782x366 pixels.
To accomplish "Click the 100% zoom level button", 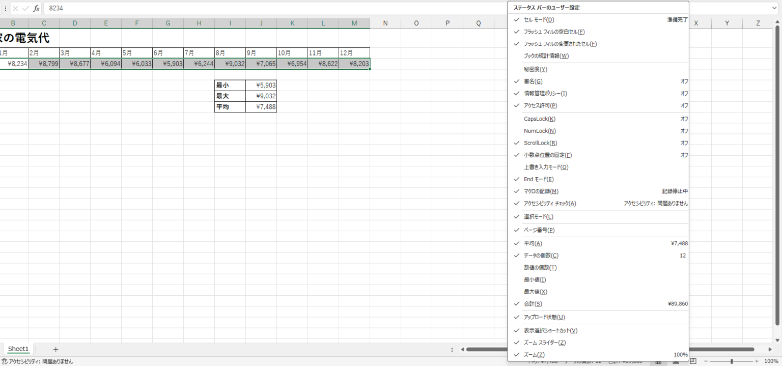I will click(772, 362).
